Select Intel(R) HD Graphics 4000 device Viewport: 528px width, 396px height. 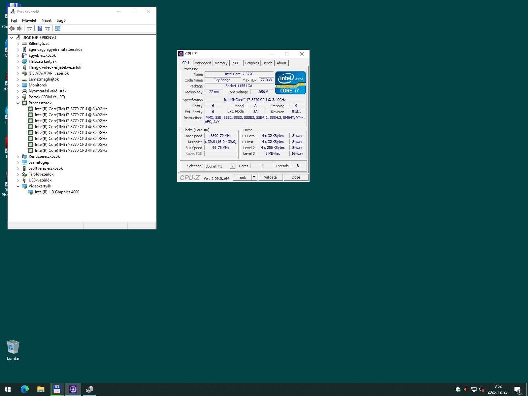click(57, 192)
